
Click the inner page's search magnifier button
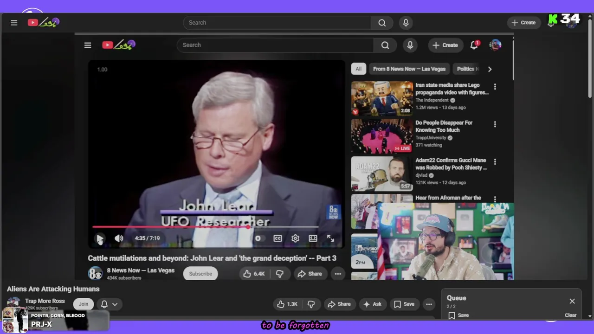click(385, 45)
